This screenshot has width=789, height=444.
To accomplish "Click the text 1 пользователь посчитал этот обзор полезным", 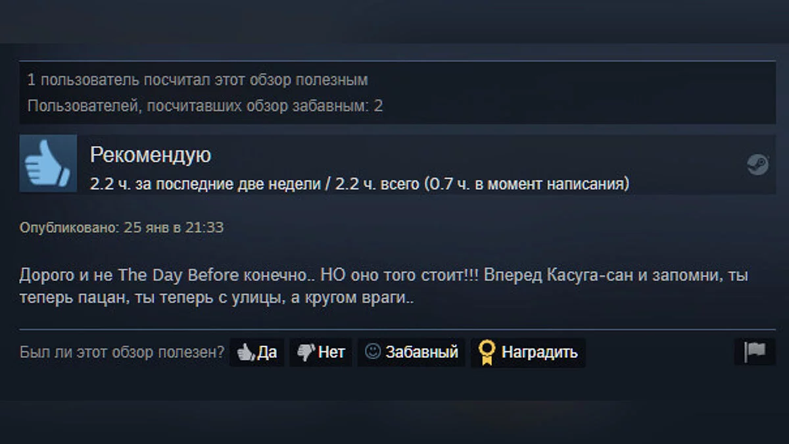I will tap(197, 80).
